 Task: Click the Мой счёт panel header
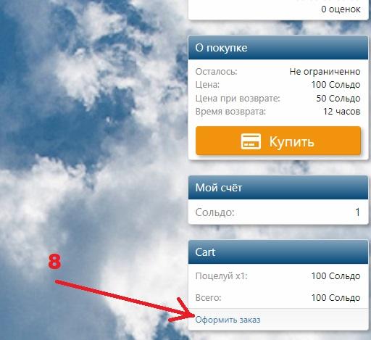(278, 188)
